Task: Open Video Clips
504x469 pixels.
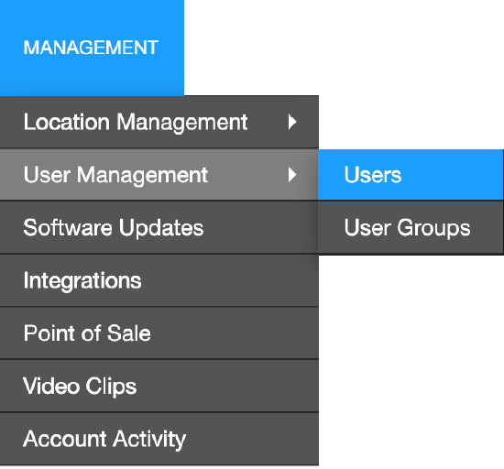Action: coord(159,386)
